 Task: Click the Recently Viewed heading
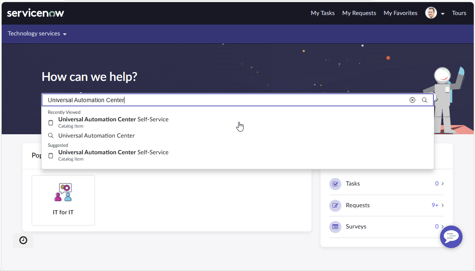pyautogui.click(x=64, y=112)
